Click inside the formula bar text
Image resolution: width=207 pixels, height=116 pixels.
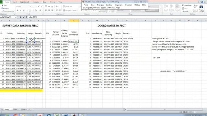(x=33, y=17)
